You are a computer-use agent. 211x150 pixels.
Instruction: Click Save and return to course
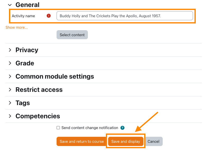click(82, 141)
